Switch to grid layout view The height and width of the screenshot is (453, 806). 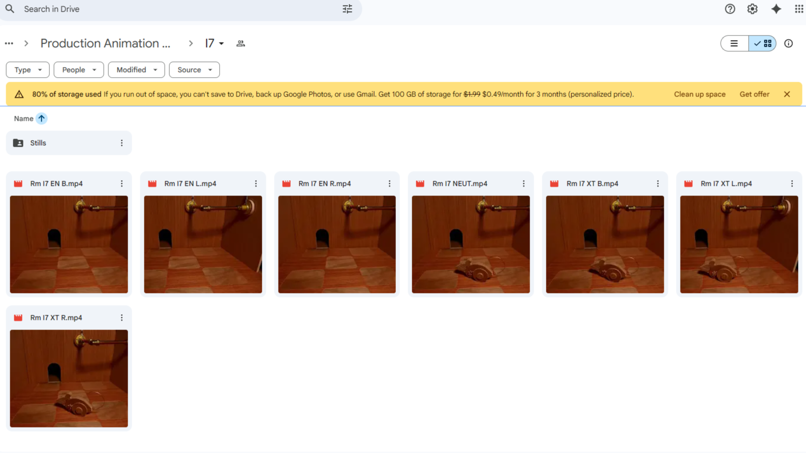[x=763, y=44]
